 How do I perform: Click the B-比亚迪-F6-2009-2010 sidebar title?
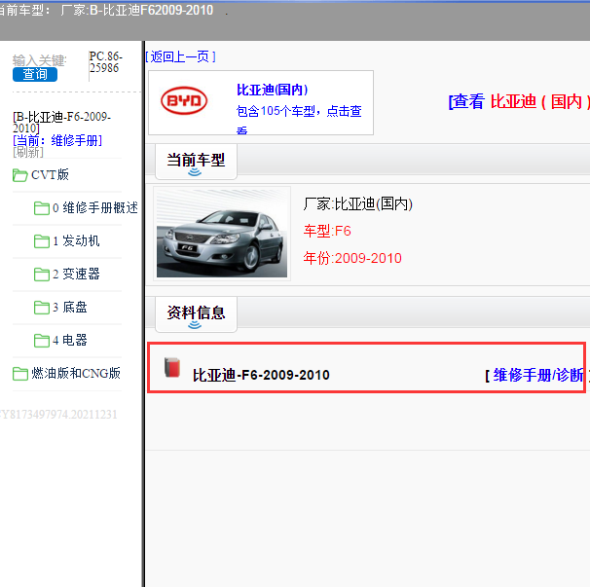pyautogui.click(x=61, y=123)
